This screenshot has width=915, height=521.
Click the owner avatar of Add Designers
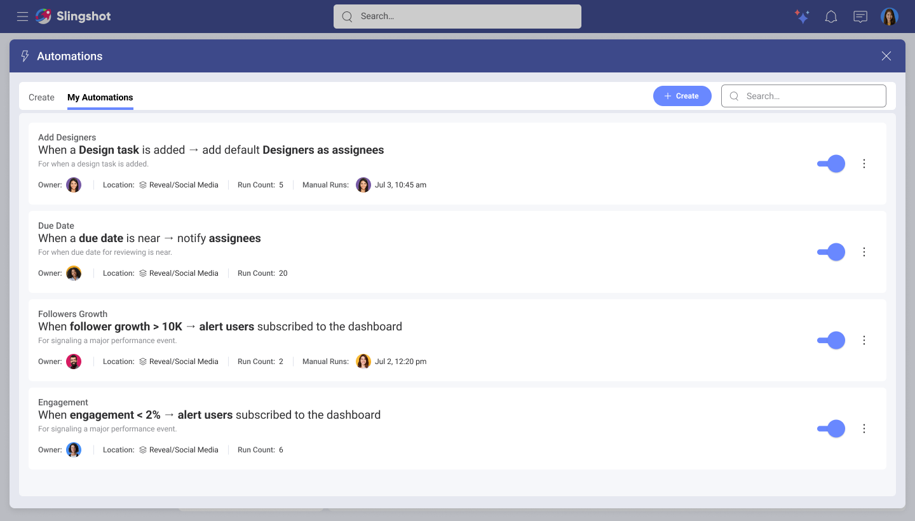(x=74, y=185)
